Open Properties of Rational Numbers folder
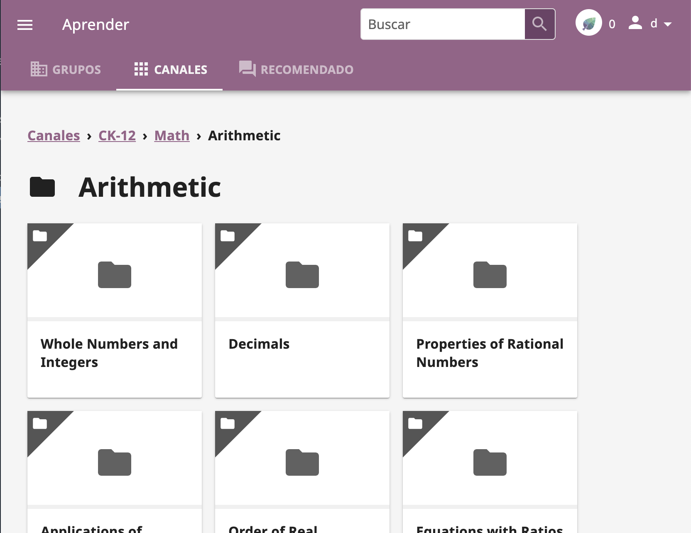The width and height of the screenshot is (691, 533). point(490,311)
